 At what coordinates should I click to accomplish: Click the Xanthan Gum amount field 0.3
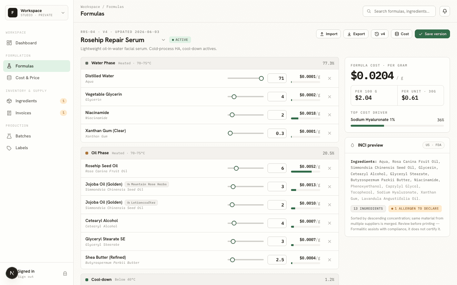277,133
